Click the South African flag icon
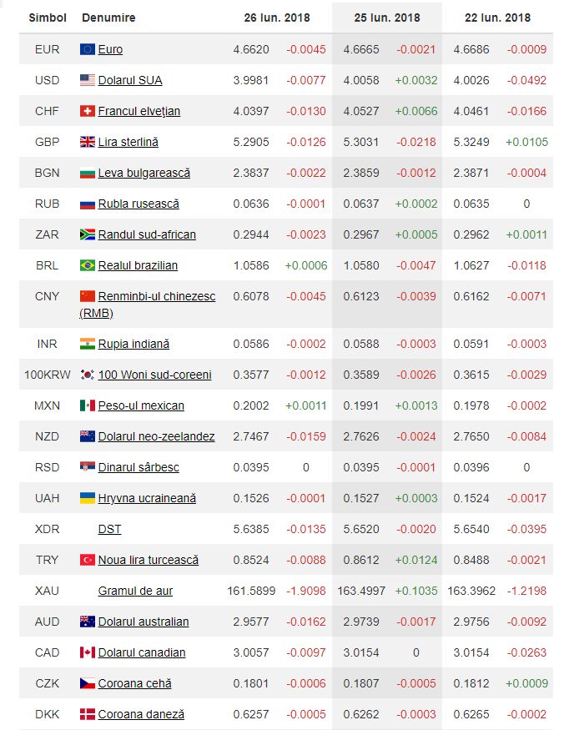This screenshot has height=730, width=564. point(88,234)
